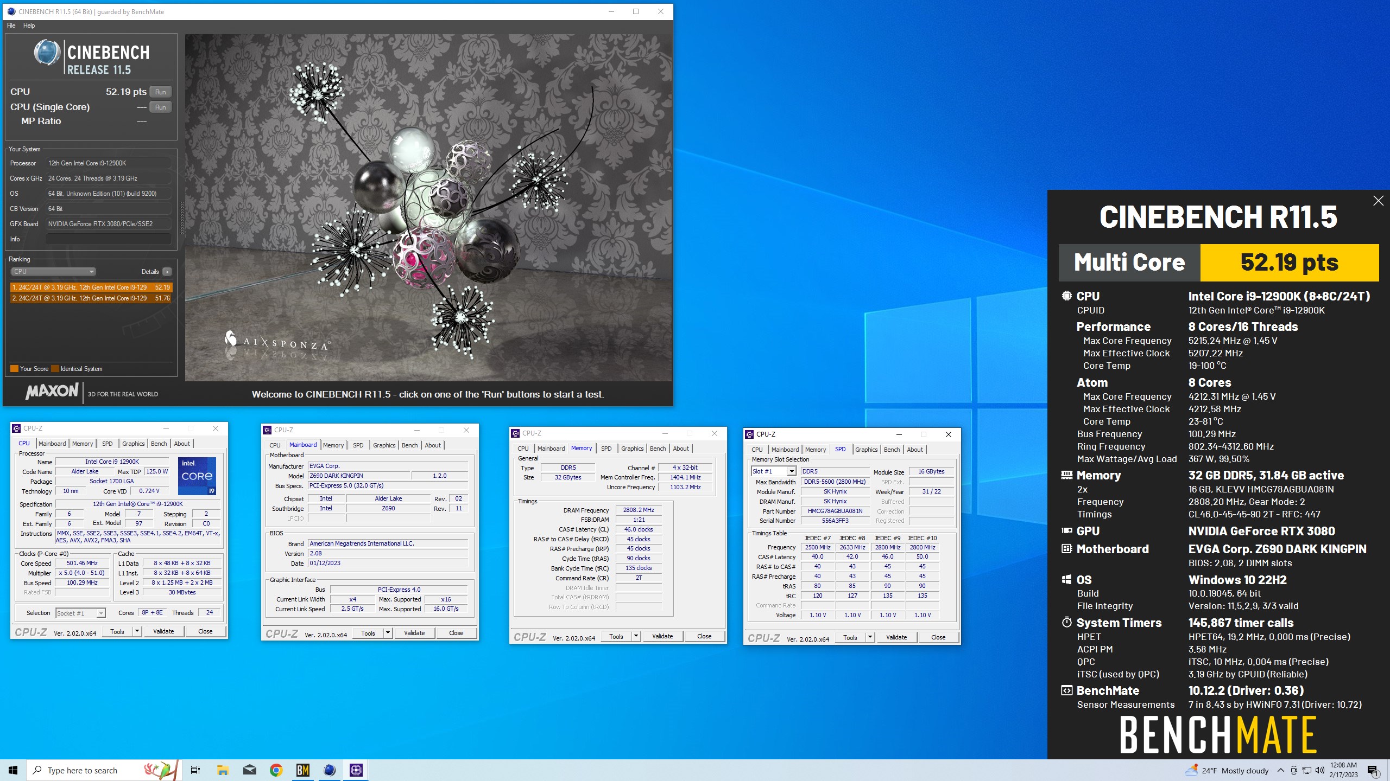Run the CPU Single Core test
The width and height of the screenshot is (1390, 781).
[160, 107]
